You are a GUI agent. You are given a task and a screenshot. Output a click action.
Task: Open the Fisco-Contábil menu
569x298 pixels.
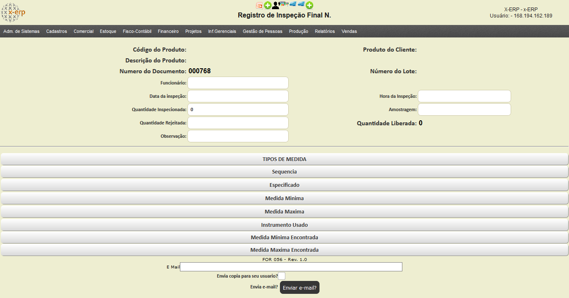[x=137, y=31]
